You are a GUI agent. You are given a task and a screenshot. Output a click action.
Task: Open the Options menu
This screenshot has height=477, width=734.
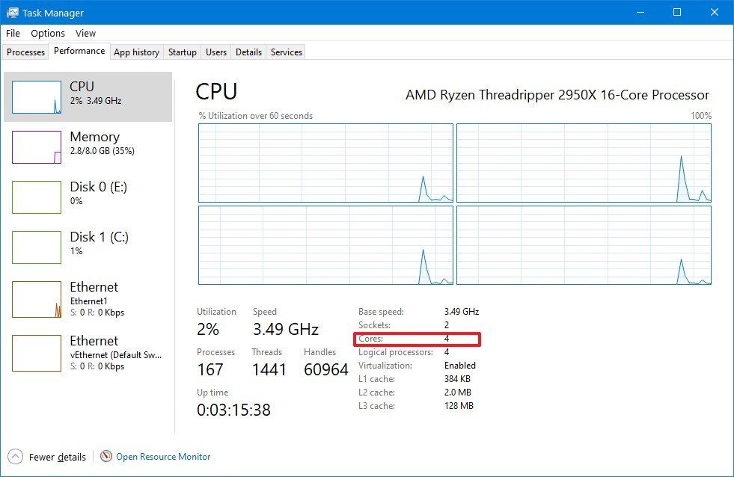47,33
